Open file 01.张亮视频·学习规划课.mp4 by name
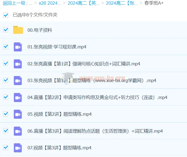The image size is (187, 157). click(57, 47)
